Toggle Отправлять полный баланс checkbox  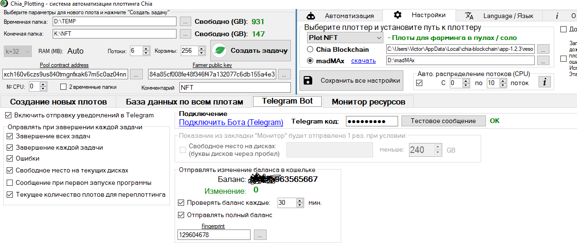pyautogui.click(x=181, y=215)
